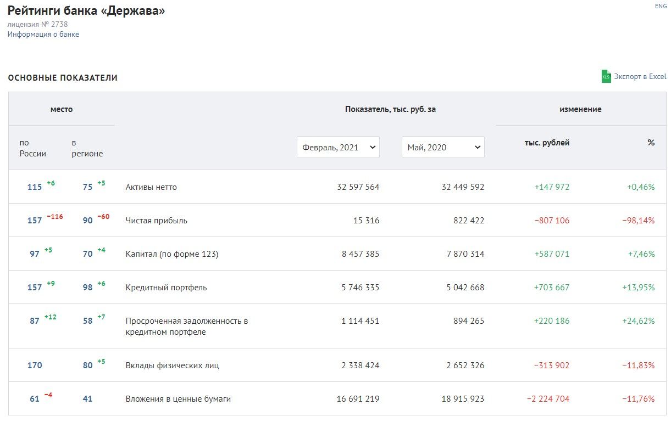Click region rank 58 for Просроченная задолженность
Image resolution: width=671 pixels, height=422 pixels.
click(87, 321)
